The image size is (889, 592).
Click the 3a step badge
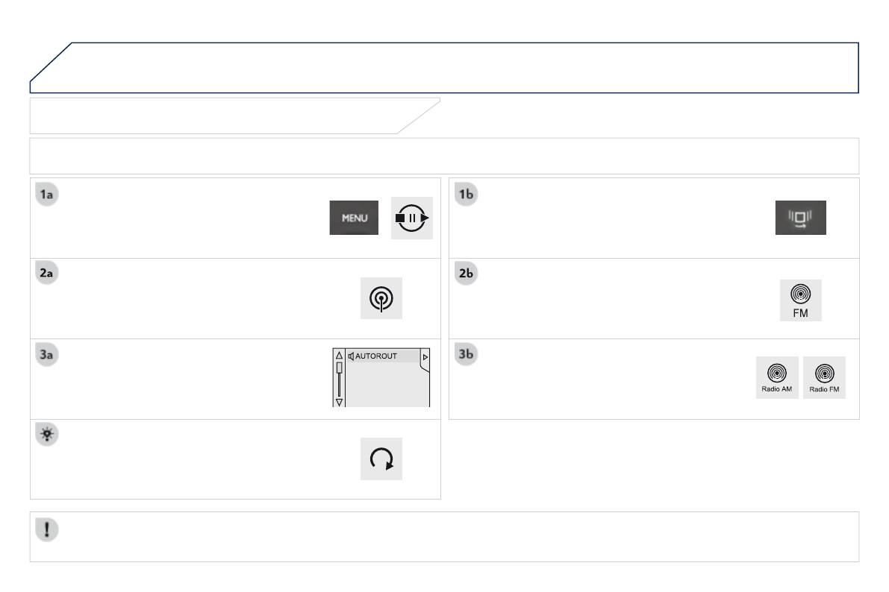[x=47, y=355]
